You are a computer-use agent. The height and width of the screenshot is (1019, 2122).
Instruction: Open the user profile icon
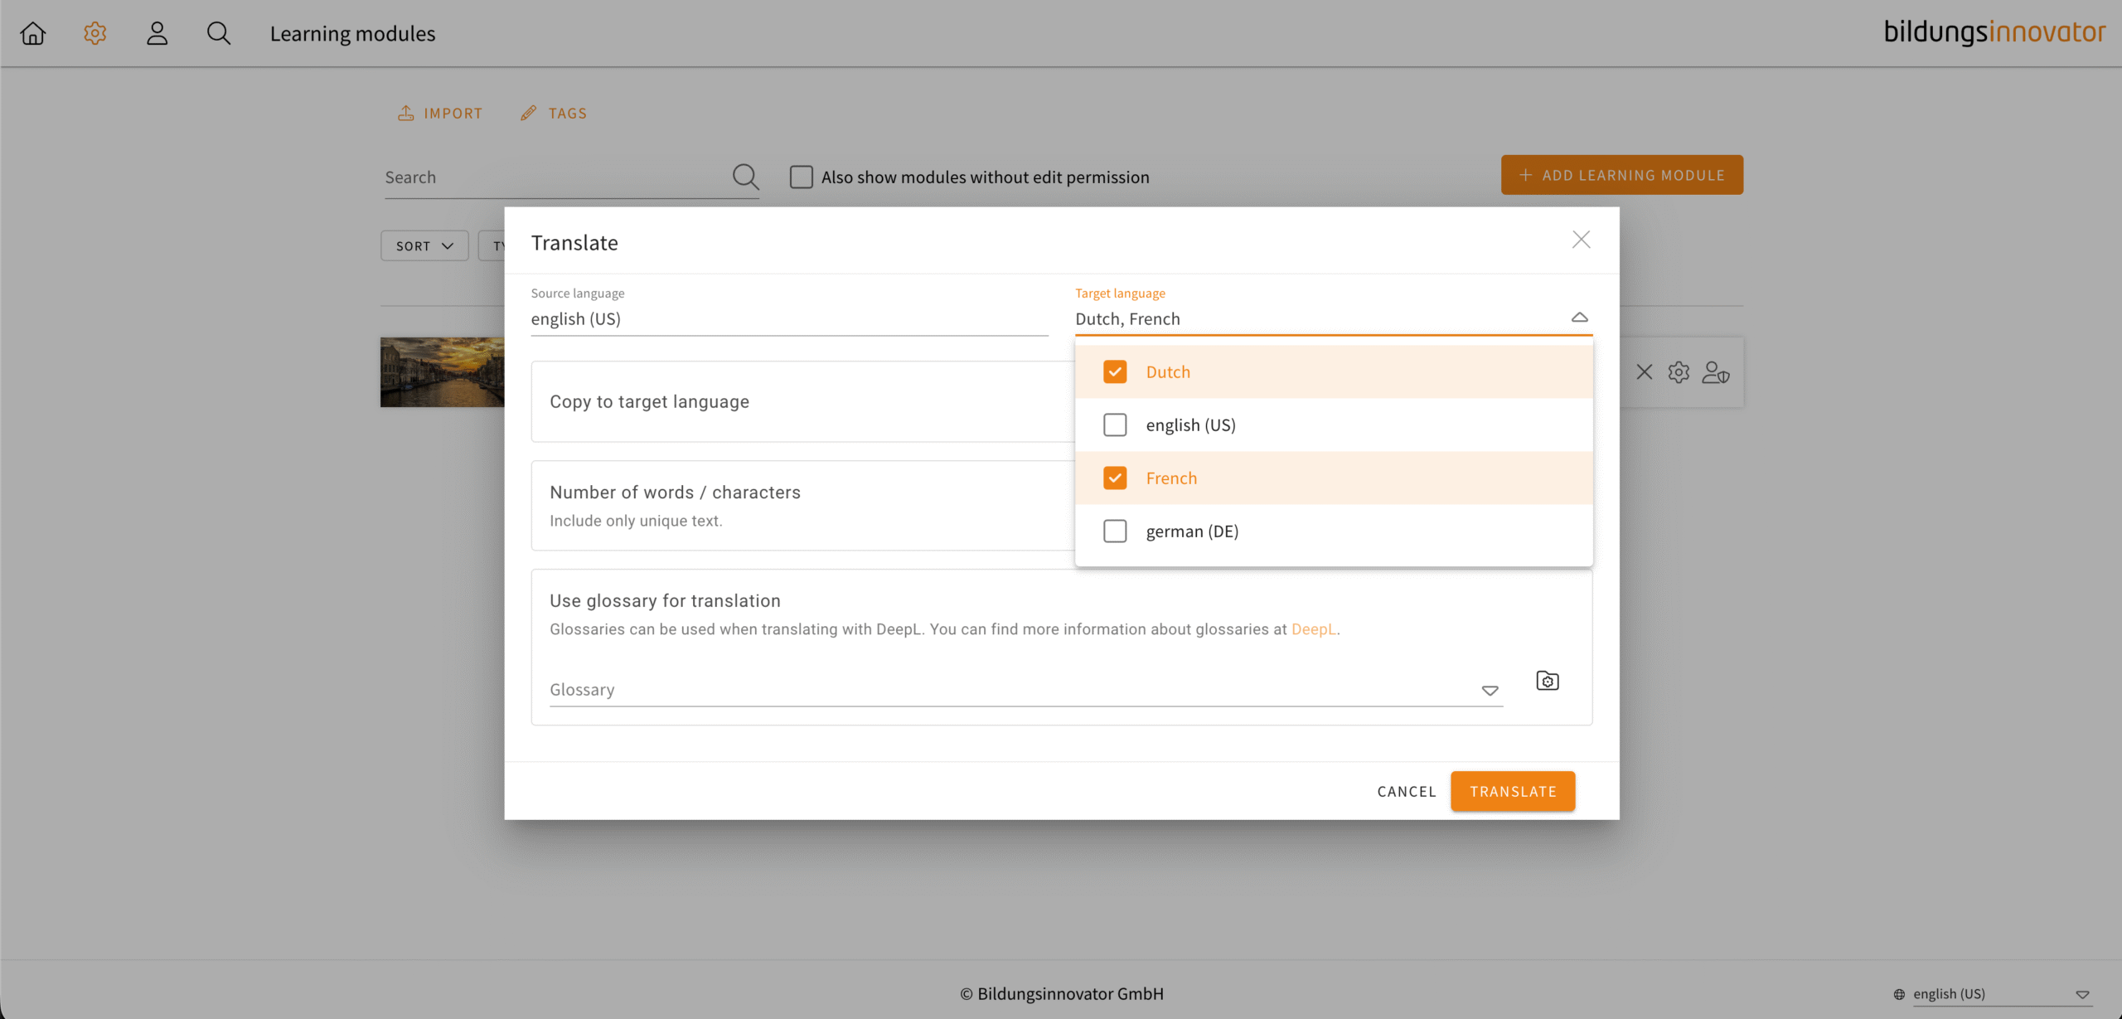point(157,33)
